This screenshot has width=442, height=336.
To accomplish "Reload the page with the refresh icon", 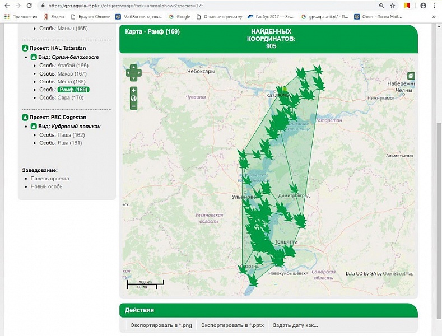I will [x=29, y=6].
